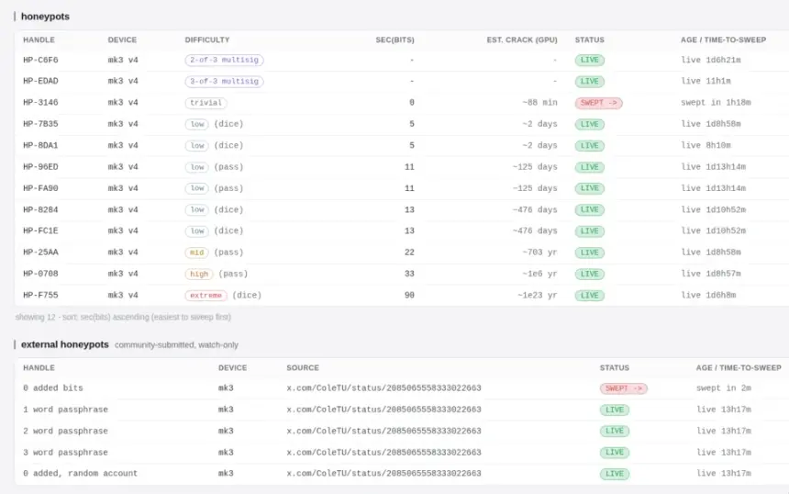The height and width of the screenshot is (494, 789).
Task: Click the 22 sec(bits) value for HP-25AA
Action: (409, 253)
